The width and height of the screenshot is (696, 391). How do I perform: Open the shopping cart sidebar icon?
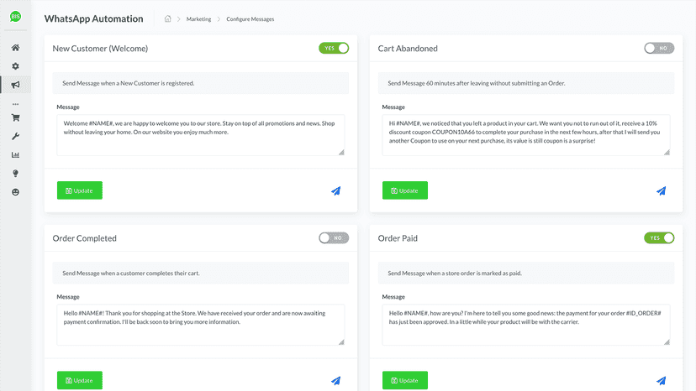point(15,117)
